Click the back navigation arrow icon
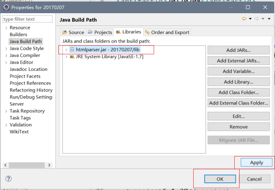The width and height of the screenshot is (275, 190). pos(244,18)
